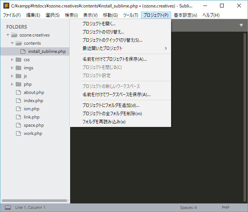Screen dimensions: 248x212
Task: Click the Line 1, Column 1 status text
Action: click(30, 208)
